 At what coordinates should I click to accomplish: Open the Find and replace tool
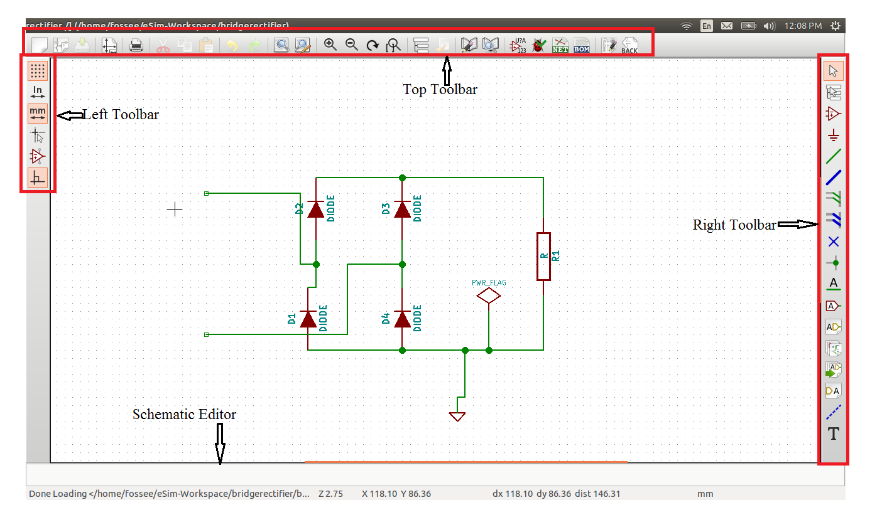303,45
